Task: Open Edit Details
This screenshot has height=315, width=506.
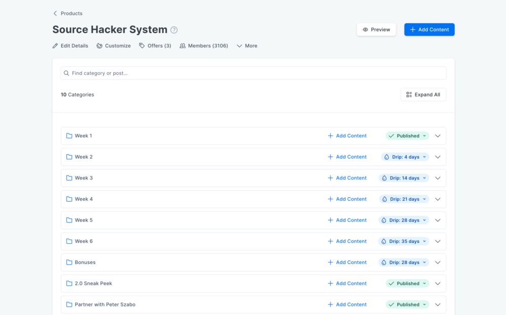Action: tap(70, 46)
